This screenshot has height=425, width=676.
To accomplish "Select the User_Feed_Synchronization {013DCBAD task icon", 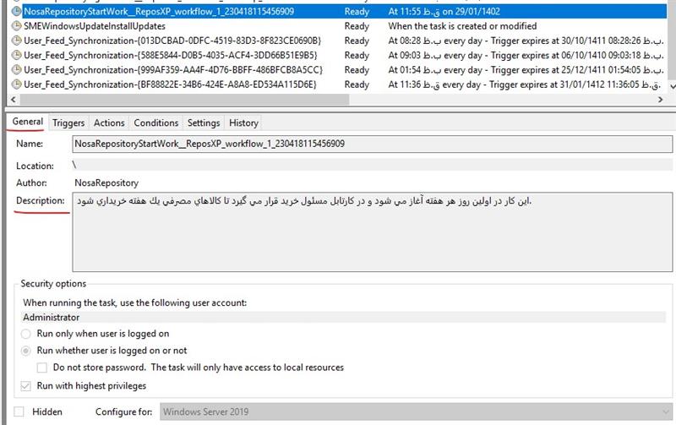I will coord(16,41).
